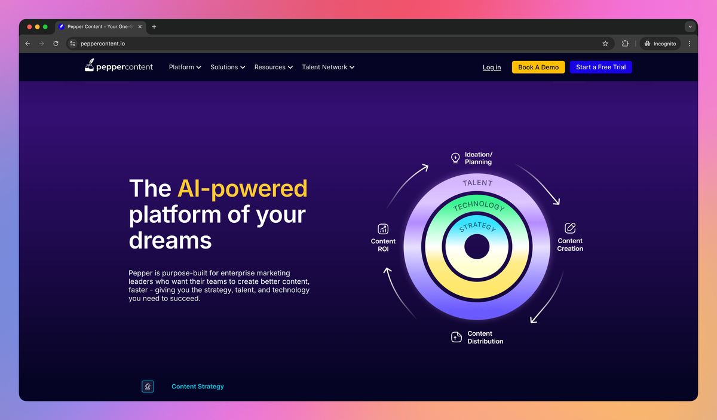Open a new tab with plus button

pyautogui.click(x=154, y=27)
